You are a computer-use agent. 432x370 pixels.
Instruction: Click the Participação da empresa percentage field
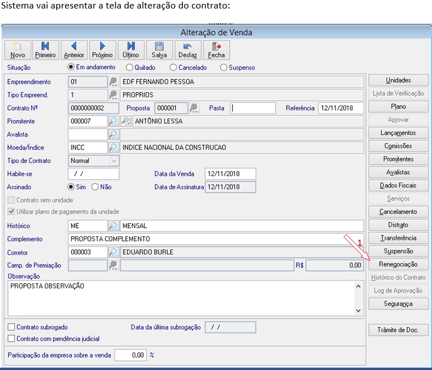click(130, 355)
